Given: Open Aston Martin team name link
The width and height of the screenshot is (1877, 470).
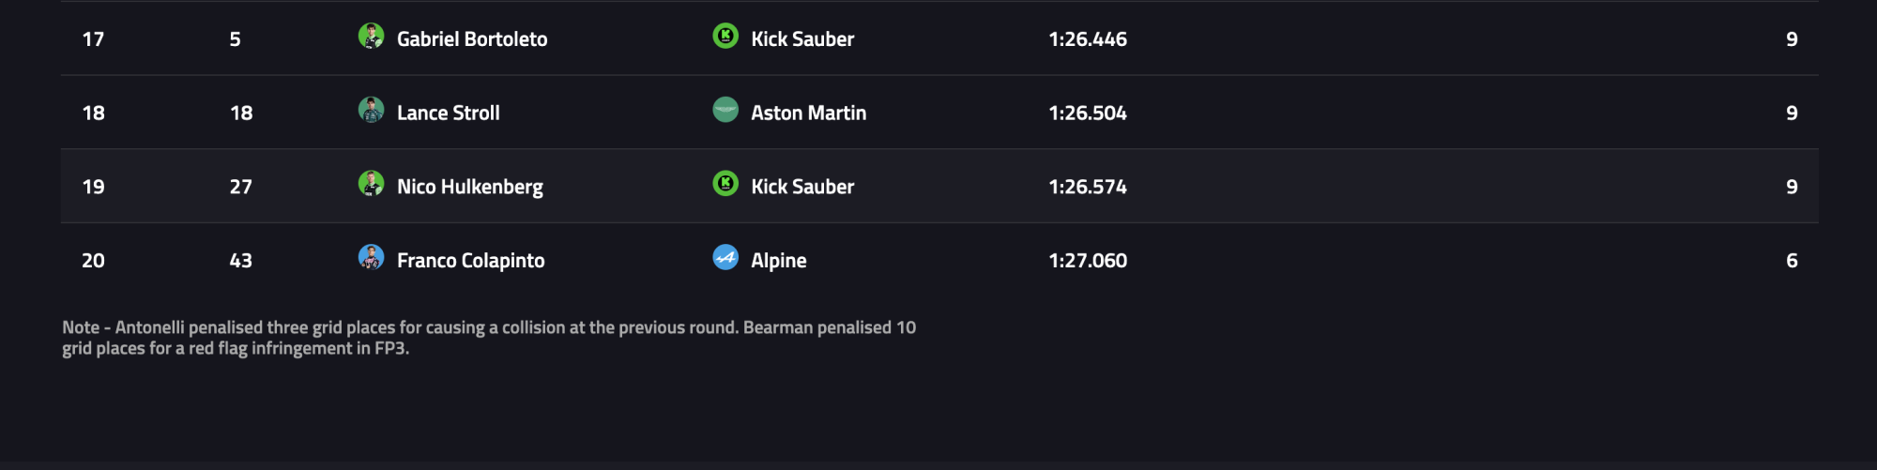Looking at the screenshot, I should [x=808, y=114].
